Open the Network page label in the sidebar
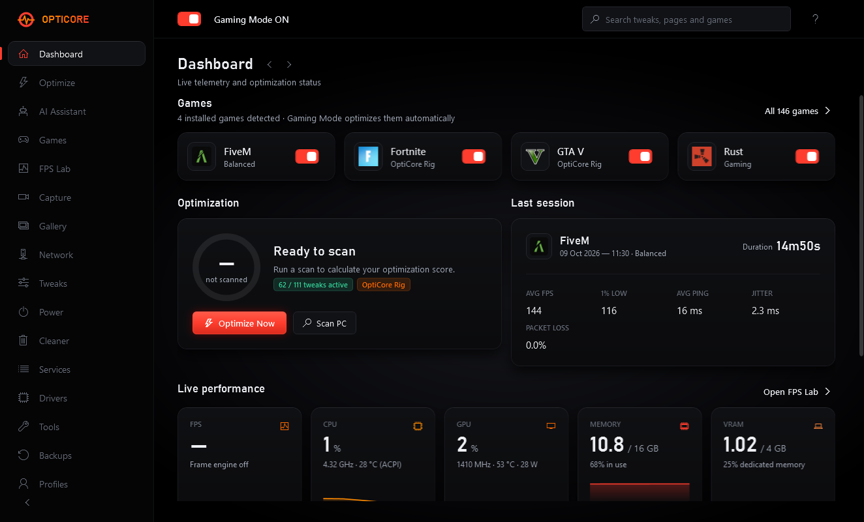The image size is (864, 522). pyautogui.click(x=56, y=255)
